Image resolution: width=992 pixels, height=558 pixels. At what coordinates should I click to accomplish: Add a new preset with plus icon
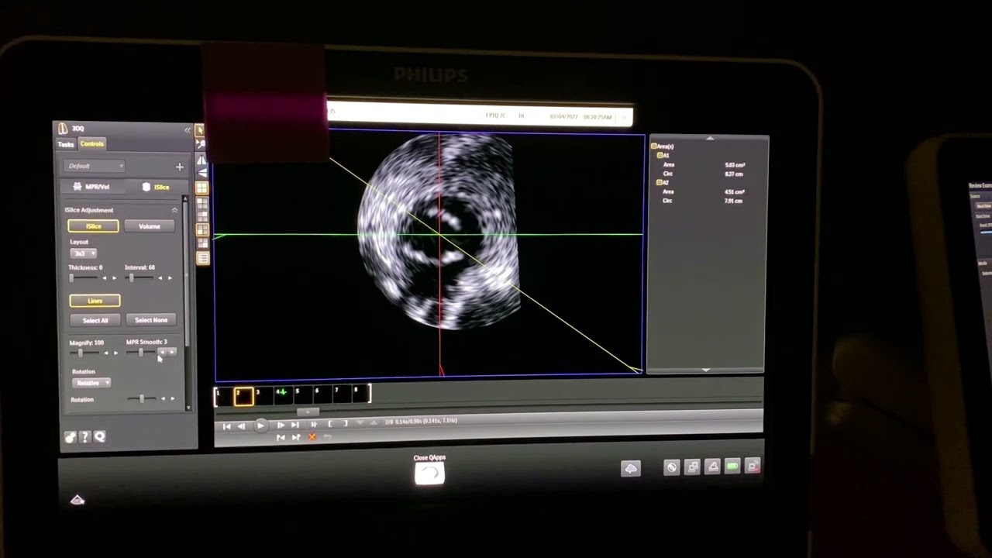(x=180, y=167)
